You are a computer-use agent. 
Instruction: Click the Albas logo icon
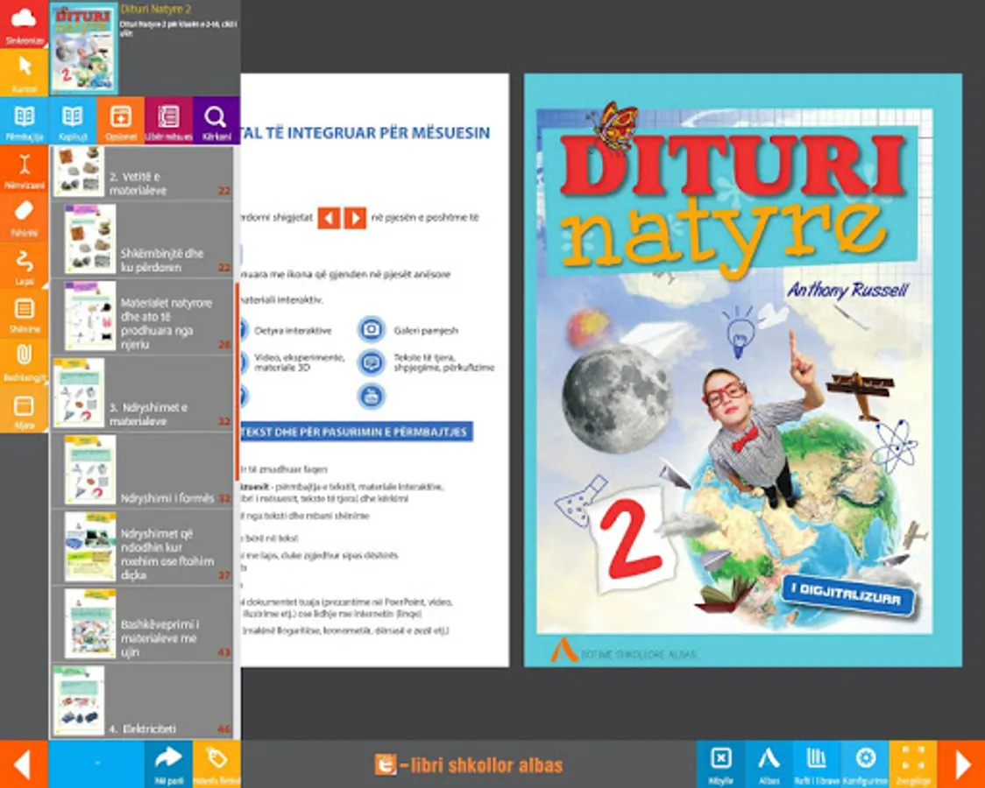tap(769, 764)
